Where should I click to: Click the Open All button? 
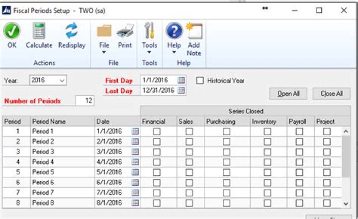(x=288, y=94)
